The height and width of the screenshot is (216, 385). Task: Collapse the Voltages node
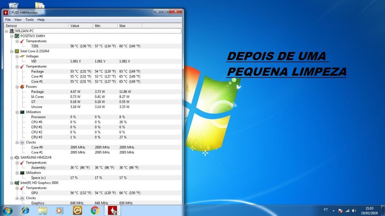point(17,56)
